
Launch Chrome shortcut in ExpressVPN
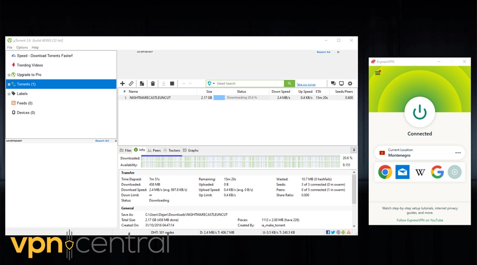coord(385,172)
